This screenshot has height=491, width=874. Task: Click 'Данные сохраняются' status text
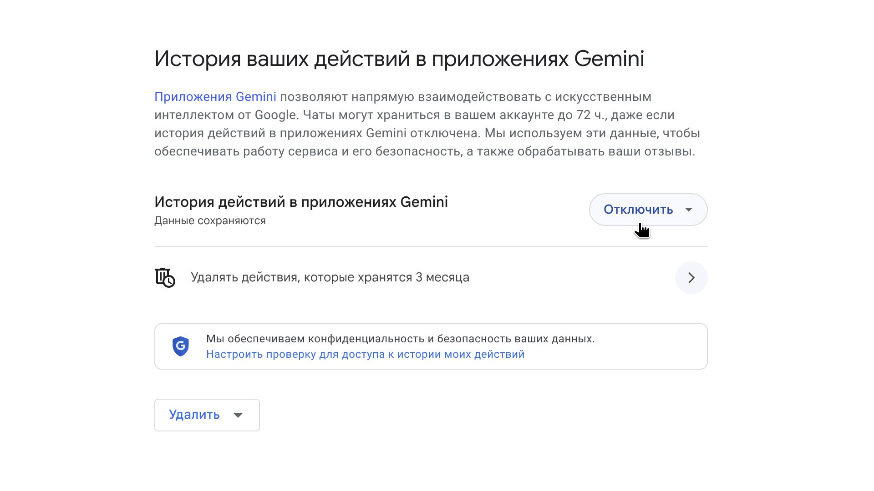[210, 221]
